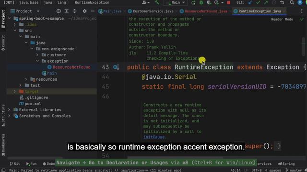
Task: Click the UTF-8 encoding in the status bar
Action: pos(257,170)
